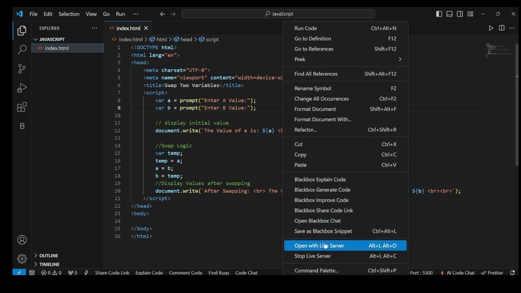The height and width of the screenshot is (293, 521).
Task: Toggle the primary side bar layout icon
Action: click(439, 14)
